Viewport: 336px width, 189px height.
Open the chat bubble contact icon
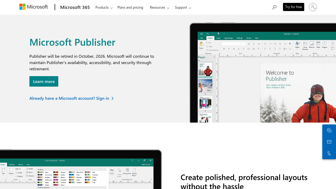[x=329, y=130]
